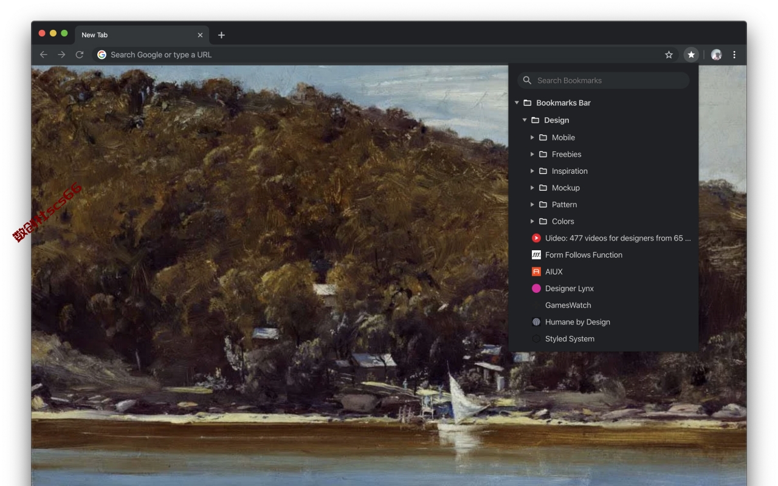Click the Google logo in address bar

[102, 55]
